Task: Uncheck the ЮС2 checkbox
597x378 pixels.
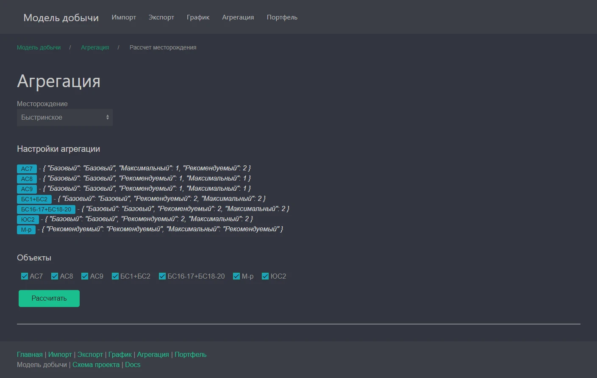Action: (265, 276)
